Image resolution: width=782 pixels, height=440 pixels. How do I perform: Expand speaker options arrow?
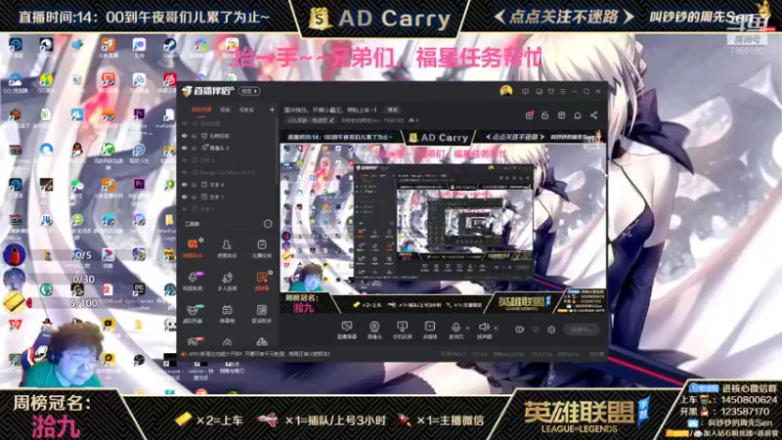pyautogui.click(x=496, y=328)
